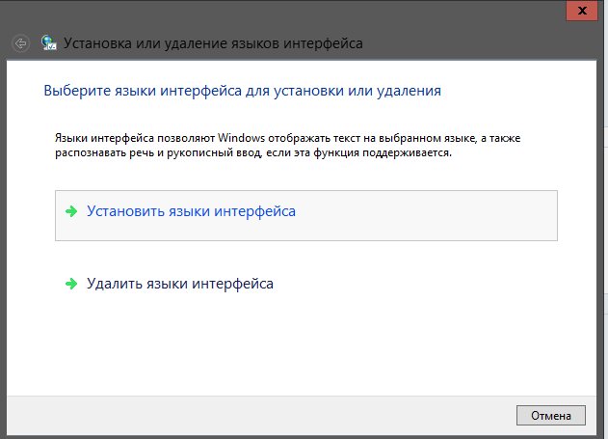Click green arrow beside Удалить языки интерфейса
608x439 pixels.
click(70, 284)
